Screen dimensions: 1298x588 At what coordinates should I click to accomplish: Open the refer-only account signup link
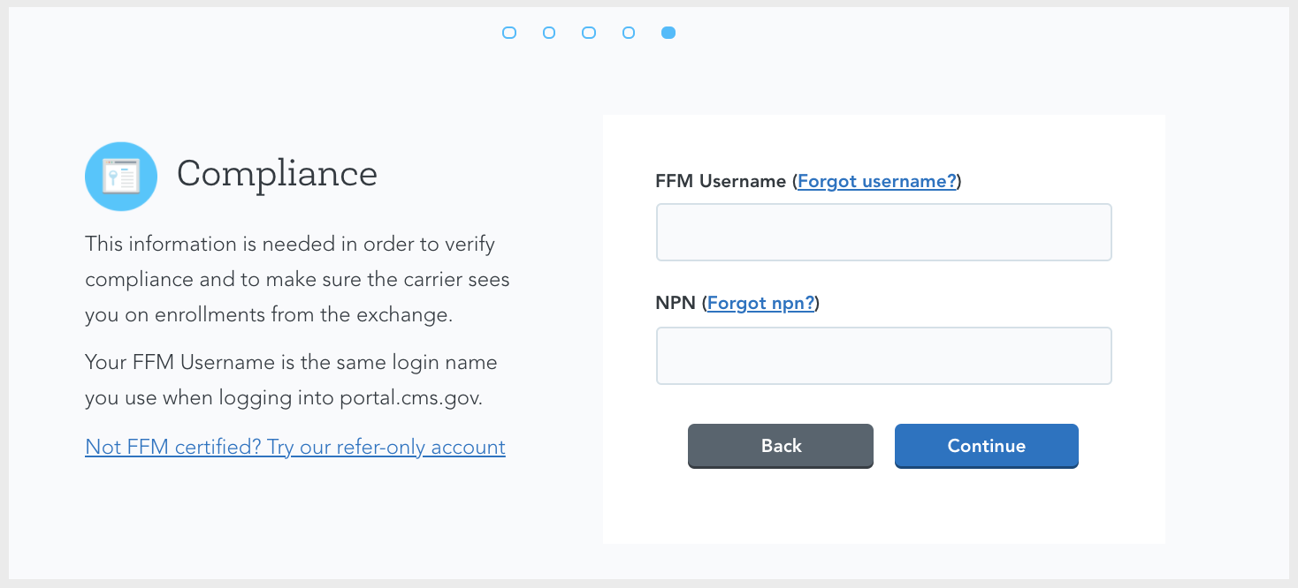click(294, 447)
